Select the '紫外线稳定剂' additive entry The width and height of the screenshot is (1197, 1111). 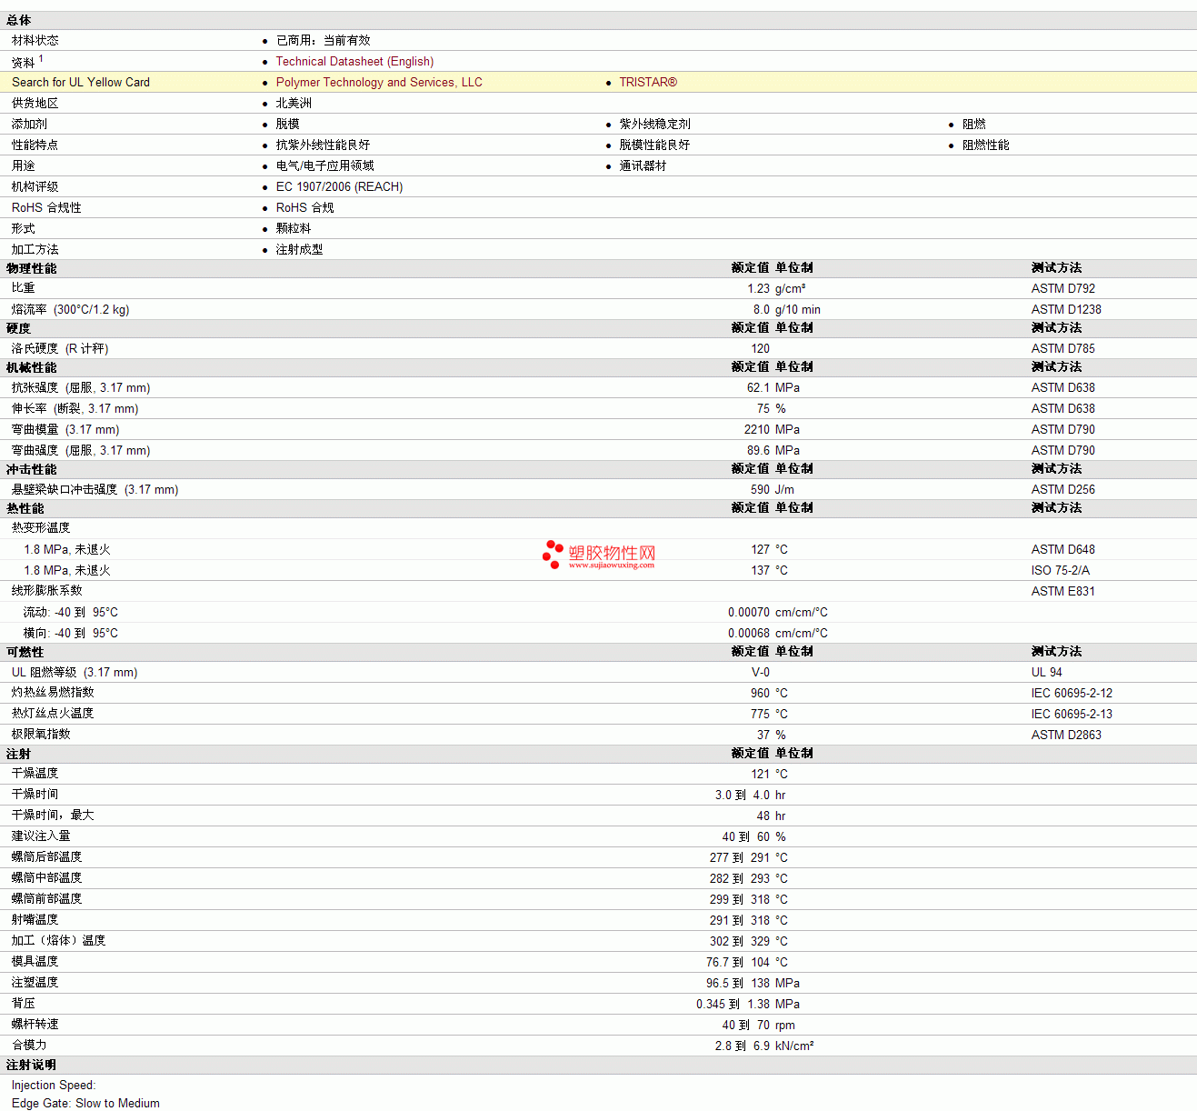tap(654, 124)
